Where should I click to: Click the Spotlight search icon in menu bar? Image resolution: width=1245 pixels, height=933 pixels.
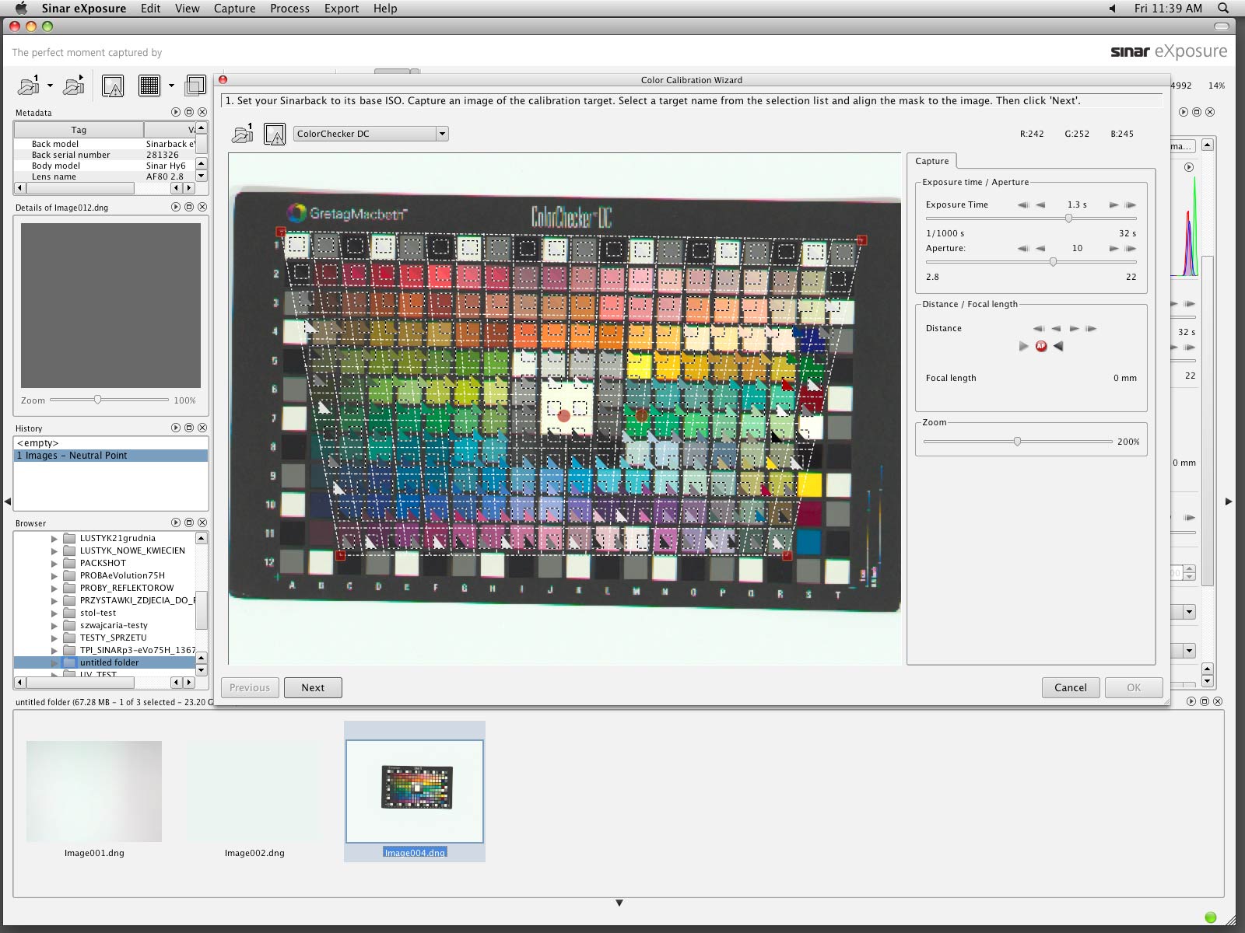tap(1223, 9)
